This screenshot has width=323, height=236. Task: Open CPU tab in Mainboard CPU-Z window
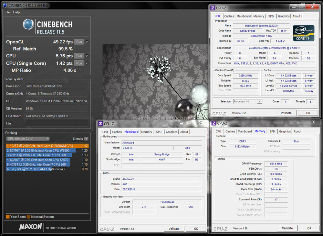105,132
